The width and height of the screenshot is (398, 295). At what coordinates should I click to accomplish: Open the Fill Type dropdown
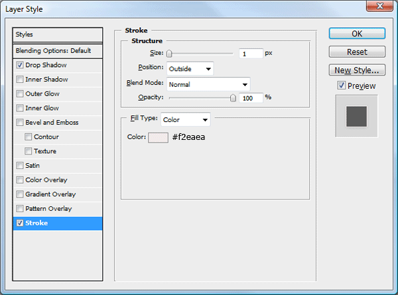pos(186,120)
